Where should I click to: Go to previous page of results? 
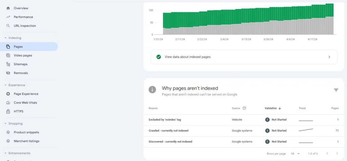click(327, 154)
